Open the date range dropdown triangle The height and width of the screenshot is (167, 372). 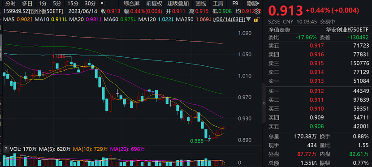(x=248, y=19)
